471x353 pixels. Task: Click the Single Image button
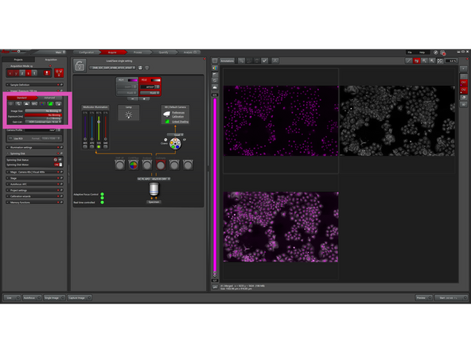coord(54,298)
